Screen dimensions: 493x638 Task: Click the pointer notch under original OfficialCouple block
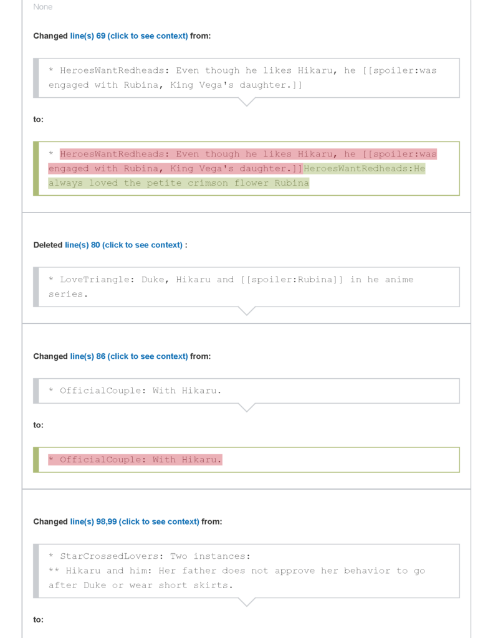[247, 407]
